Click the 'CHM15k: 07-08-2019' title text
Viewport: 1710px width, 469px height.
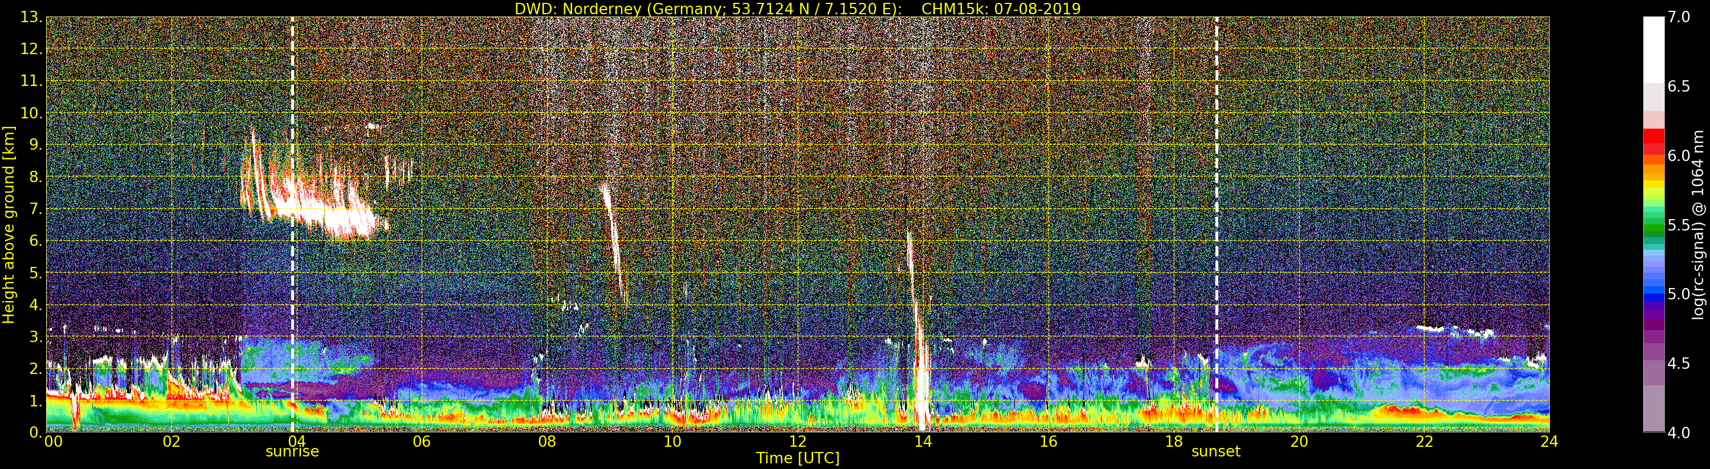(1001, 9)
